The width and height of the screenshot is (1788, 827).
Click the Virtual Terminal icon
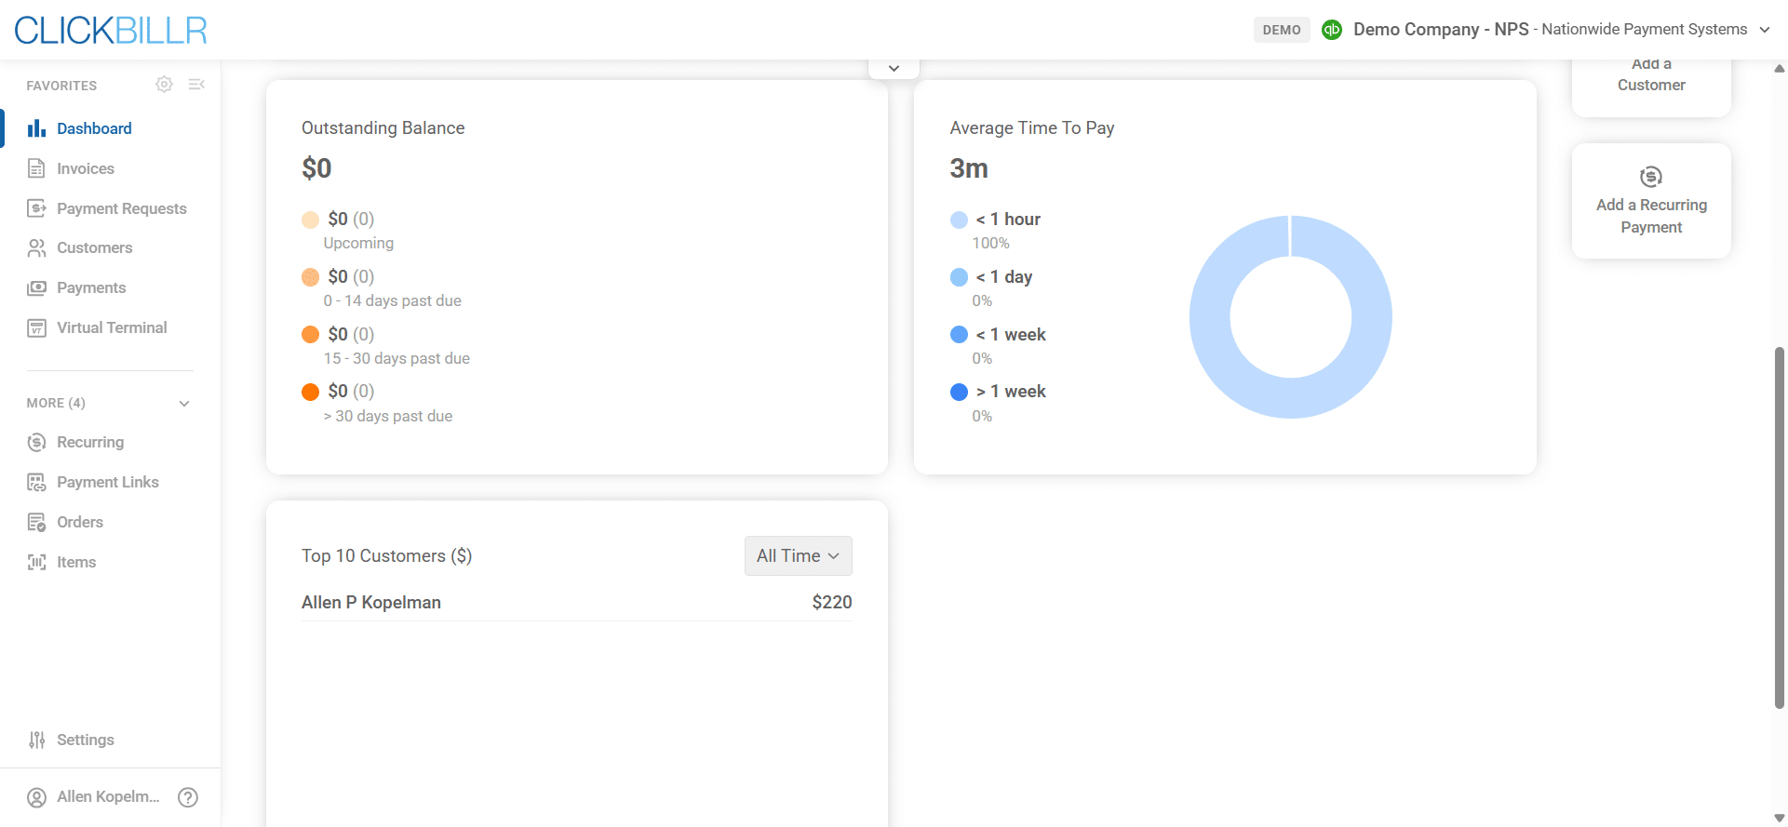tap(36, 328)
